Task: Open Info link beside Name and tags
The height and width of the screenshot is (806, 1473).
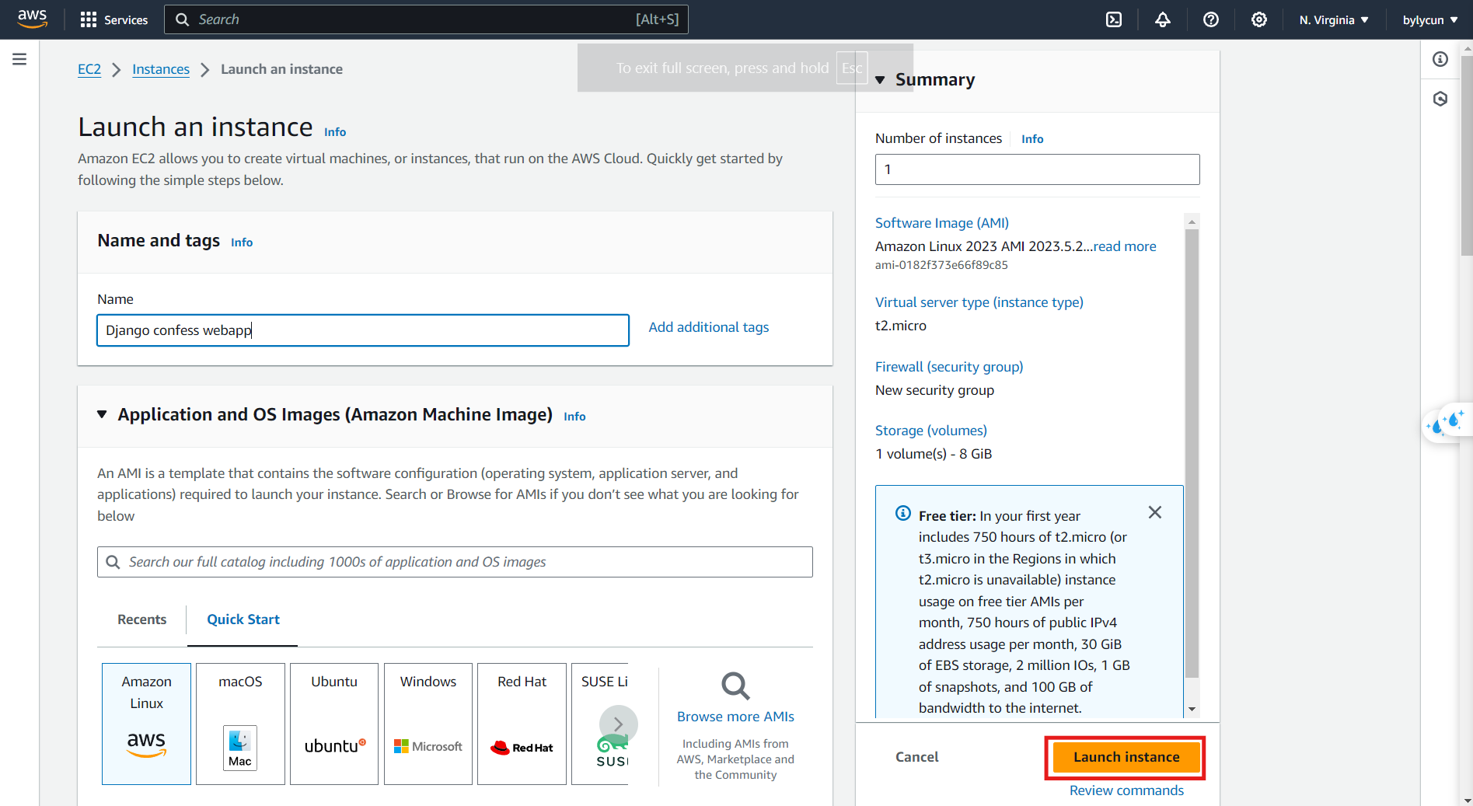Action: [242, 242]
